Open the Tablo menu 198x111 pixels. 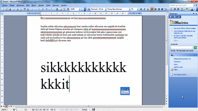(x=48, y=5)
